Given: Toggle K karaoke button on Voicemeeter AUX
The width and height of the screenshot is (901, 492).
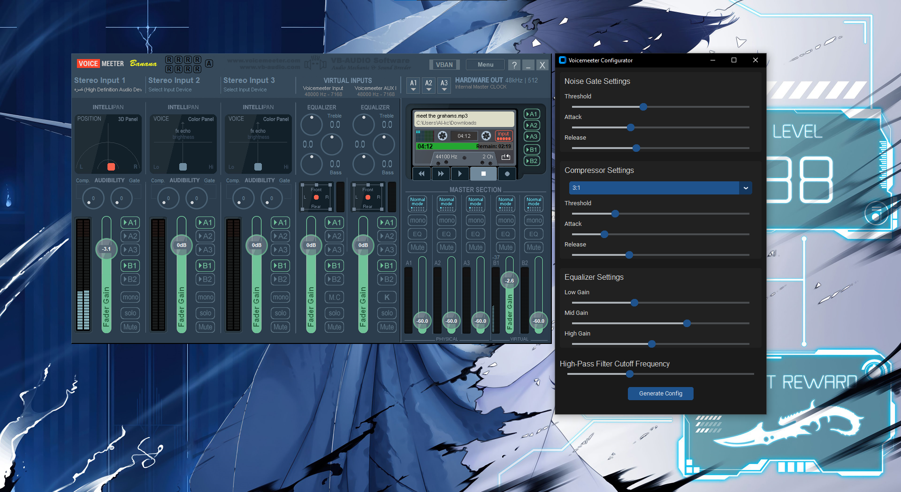Looking at the screenshot, I should (387, 297).
